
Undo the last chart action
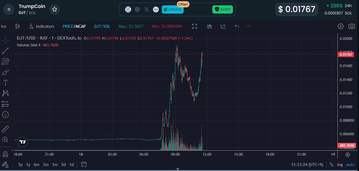(237, 26)
